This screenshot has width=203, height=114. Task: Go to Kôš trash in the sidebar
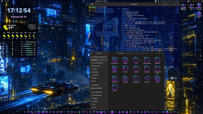(x=99, y=81)
